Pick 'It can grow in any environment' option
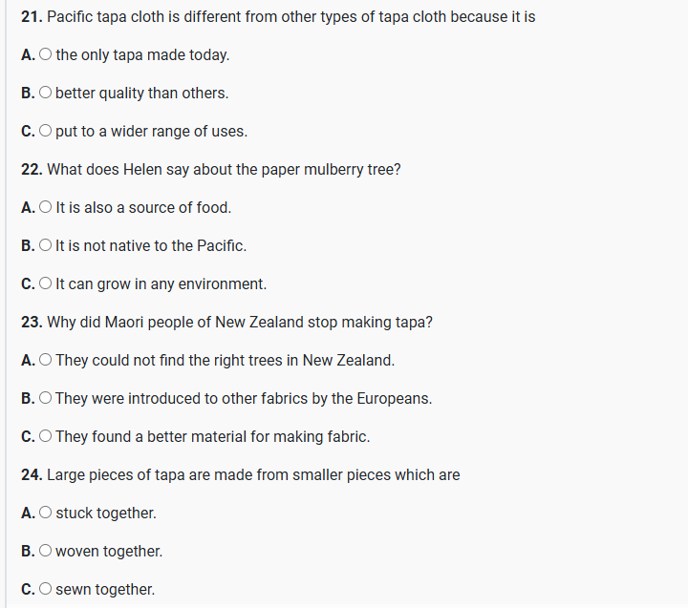 point(47,284)
